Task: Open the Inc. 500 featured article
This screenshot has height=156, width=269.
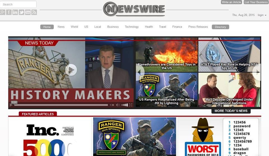Action: pyautogui.click(x=50, y=137)
